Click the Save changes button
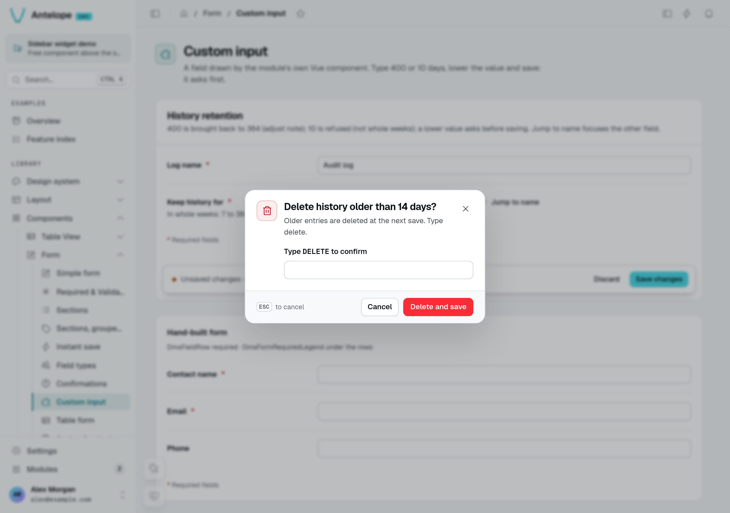Viewport: 730px width, 513px height. point(659,279)
